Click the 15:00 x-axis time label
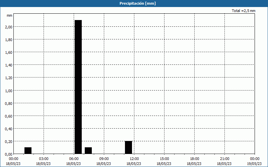This screenshot has height=167, width=268. coord(164,159)
